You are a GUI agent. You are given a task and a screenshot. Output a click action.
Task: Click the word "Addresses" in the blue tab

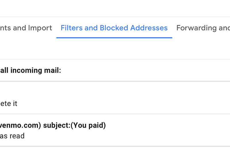149,28
